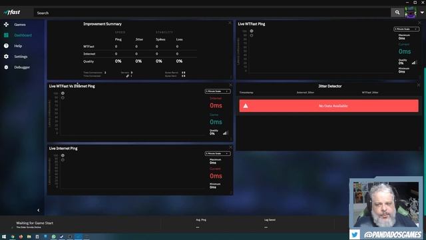Open the Help question mark icon
Screen dimensions: 426x240
(6, 46)
